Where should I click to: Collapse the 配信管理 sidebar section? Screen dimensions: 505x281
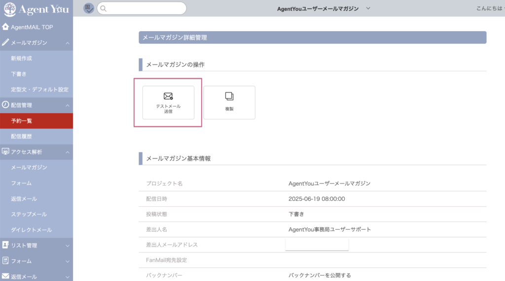click(67, 105)
